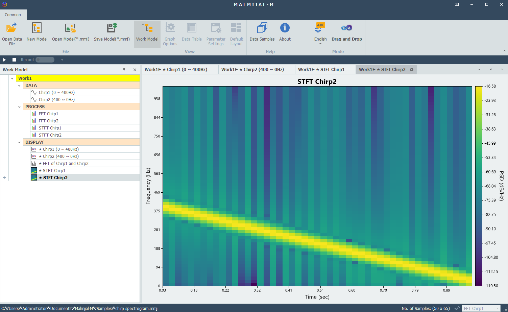Restore Default Layout

(x=237, y=34)
